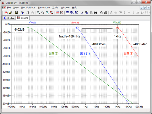
Task: Click the V(out) trace label
Action: click(32, 23)
